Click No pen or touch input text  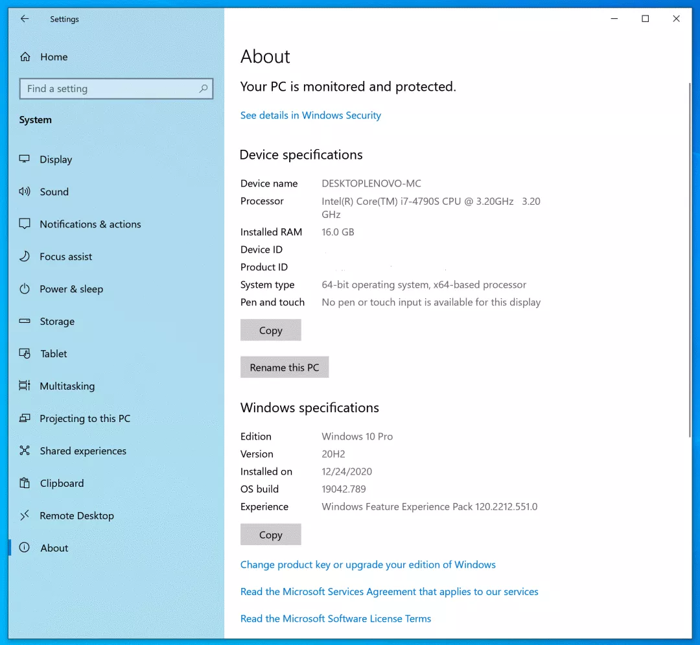click(431, 302)
